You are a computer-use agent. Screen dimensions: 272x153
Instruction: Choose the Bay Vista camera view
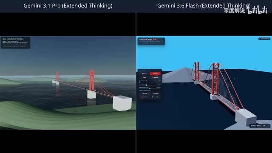pos(144,93)
